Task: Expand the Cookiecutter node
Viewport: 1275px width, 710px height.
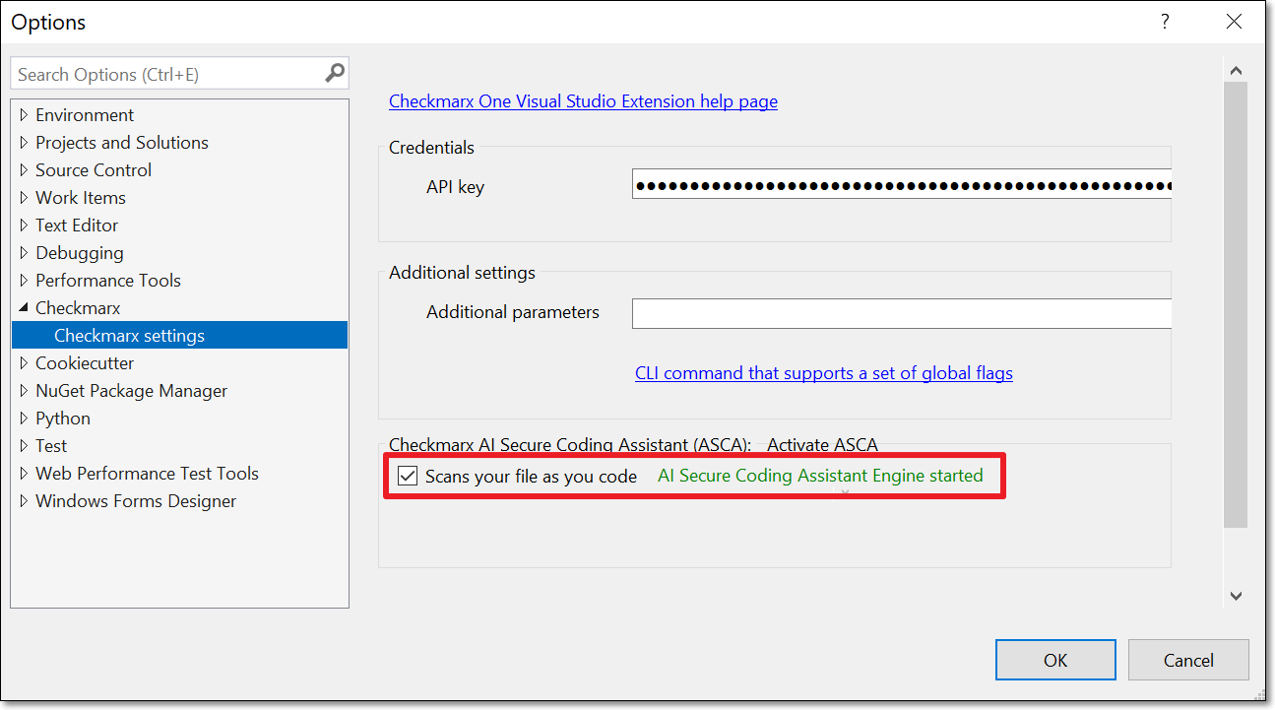Action: coord(25,363)
